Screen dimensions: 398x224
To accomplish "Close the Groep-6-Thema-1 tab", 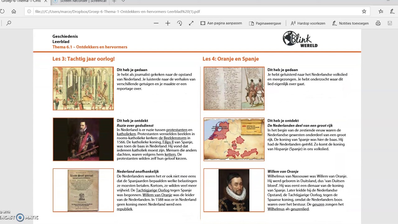I will (x=46, y=1).
